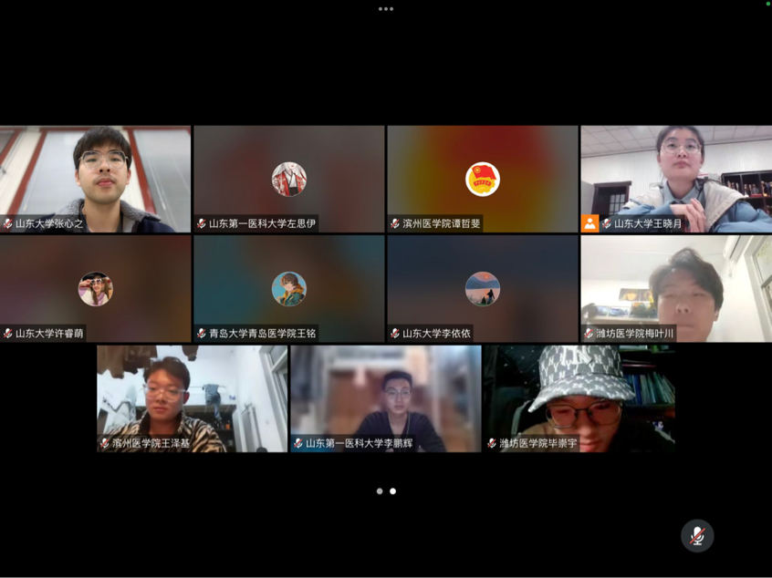Click the name label 潍坊医学院毕崇宇
Screen dimensions: 772x578
point(537,443)
